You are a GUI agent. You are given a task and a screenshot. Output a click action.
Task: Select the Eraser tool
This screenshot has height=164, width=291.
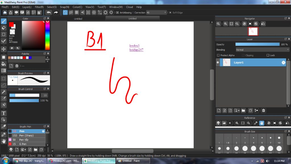3,28
